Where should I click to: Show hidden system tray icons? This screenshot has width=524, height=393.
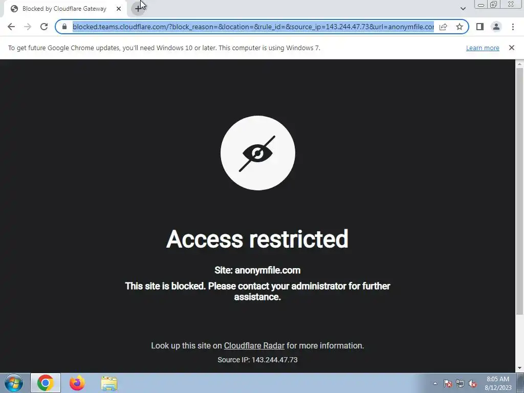pos(435,383)
